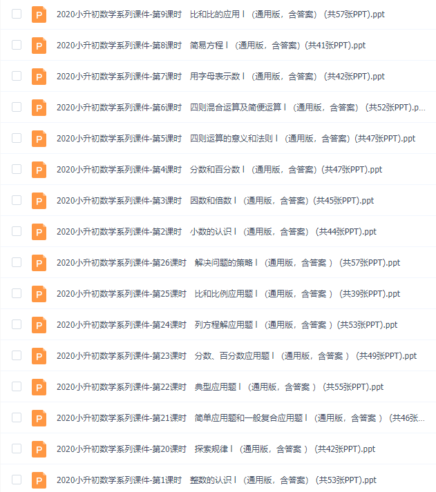Select the checkbox for 第25课时 比和比例应用题

pos(17,293)
